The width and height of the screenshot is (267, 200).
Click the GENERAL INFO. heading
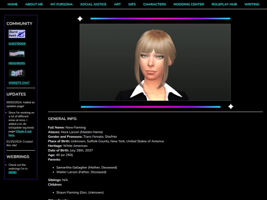point(62,119)
